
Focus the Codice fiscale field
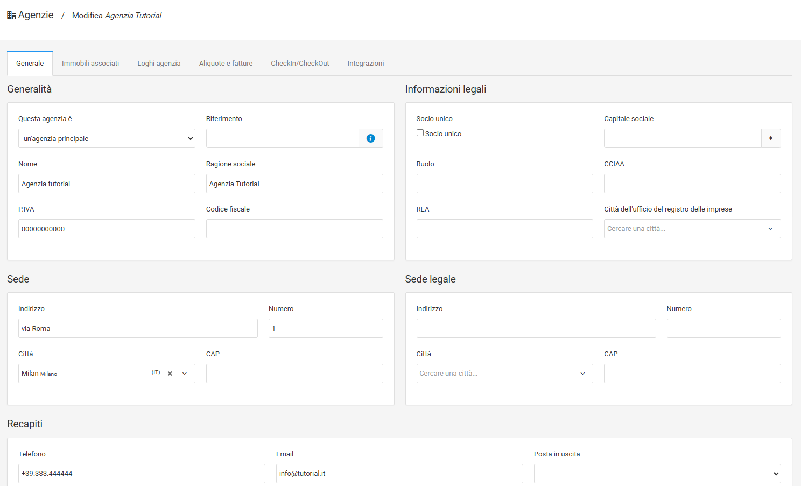(x=294, y=229)
